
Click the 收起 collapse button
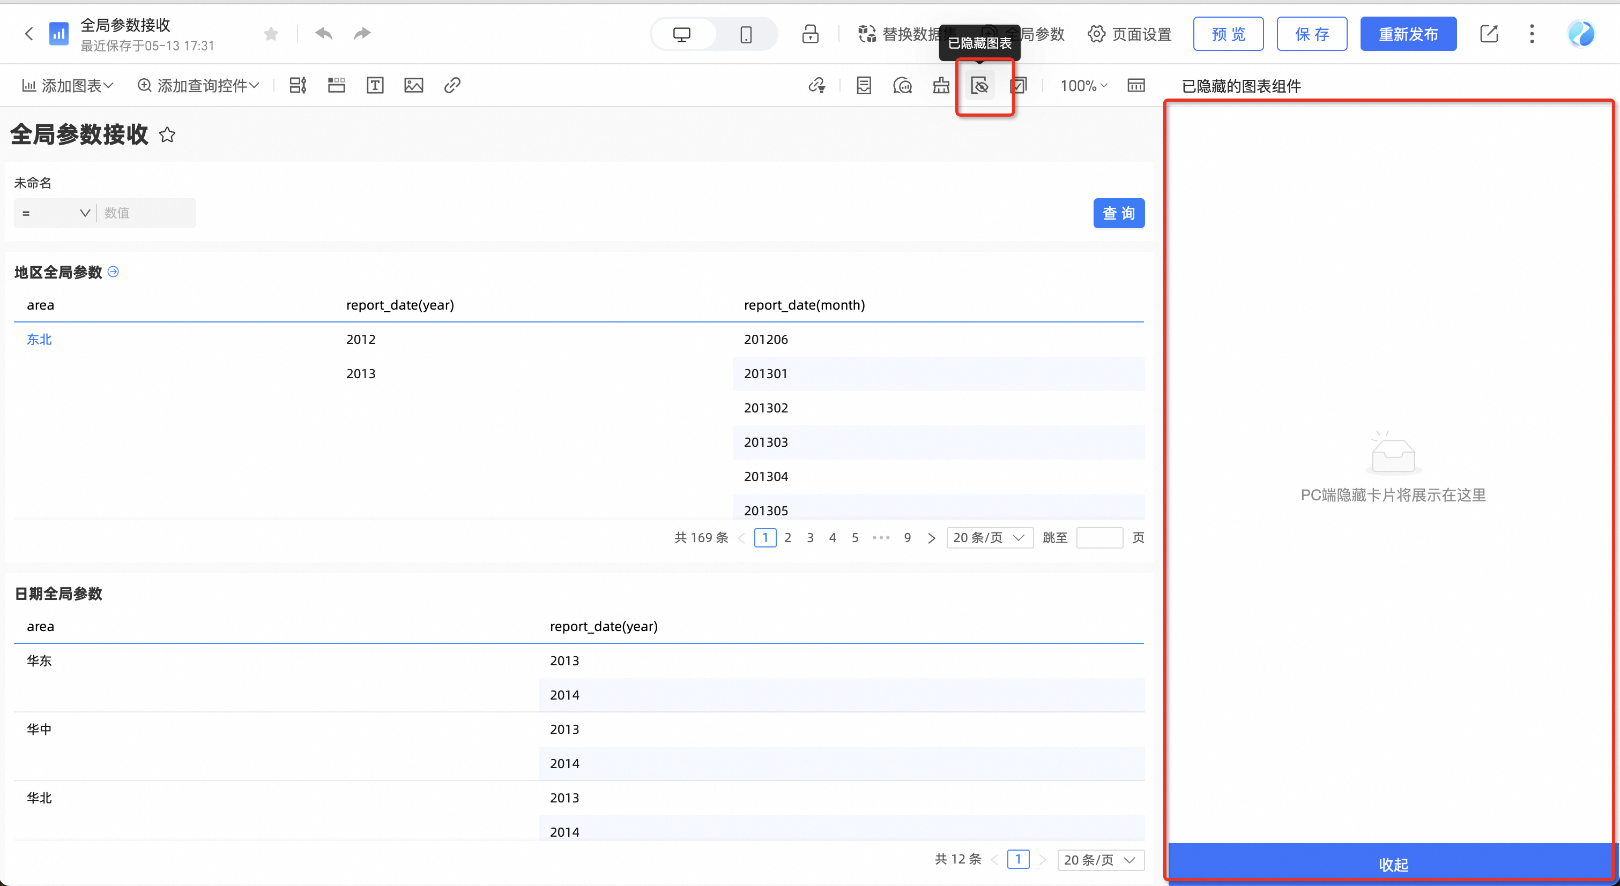click(1393, 864)
